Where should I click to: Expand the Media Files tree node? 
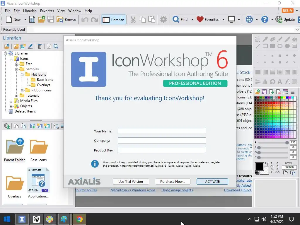click(11, 101)
